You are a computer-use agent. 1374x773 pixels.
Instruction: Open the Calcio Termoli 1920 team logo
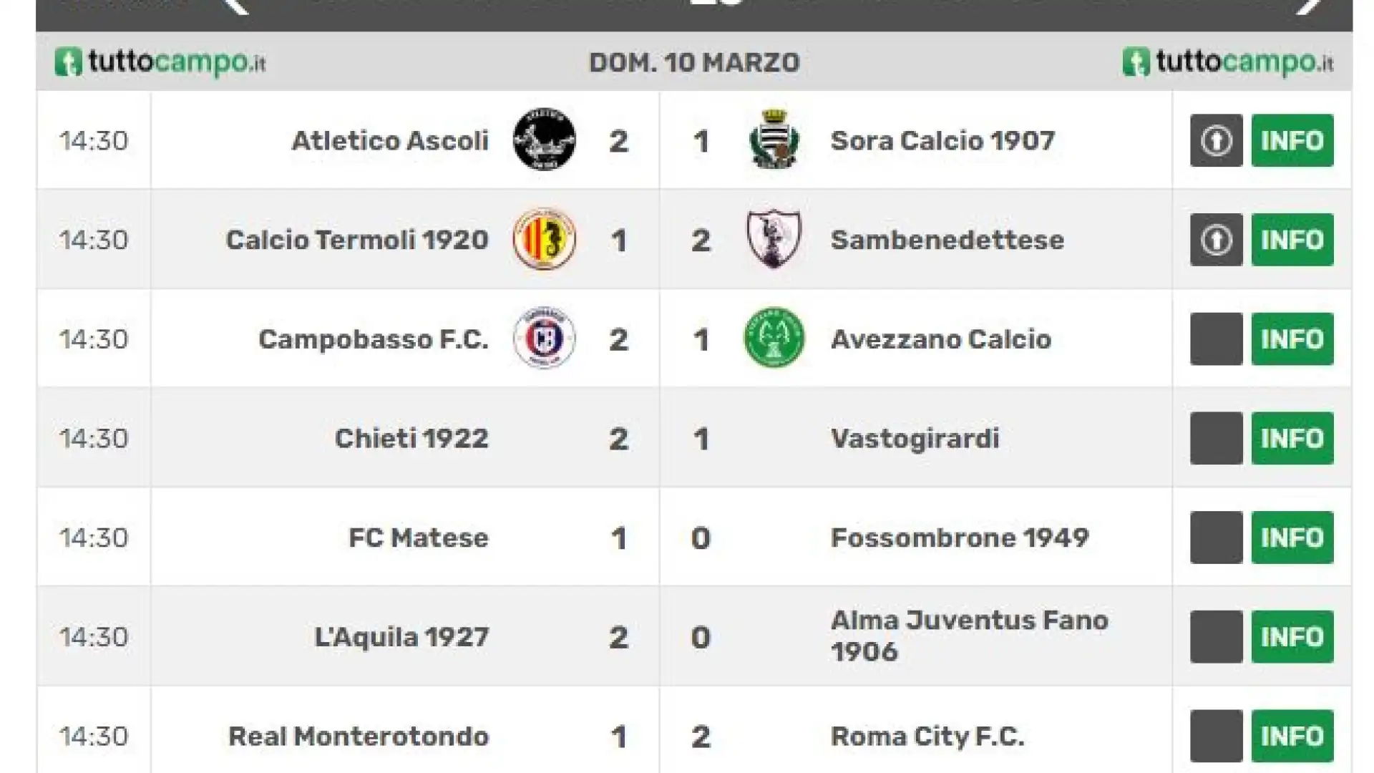545,239
